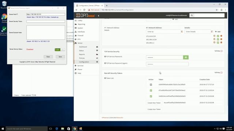The width and height of the screenshot is (234, 131).
Task: Edit the 172.16.0.0/16 network entry
Action: pyautogui.click(x=215, y=36)
